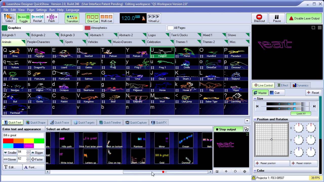Select the Parrot cue thumbnail
This screenshot has width=324, height=182.
click(187, 53)
